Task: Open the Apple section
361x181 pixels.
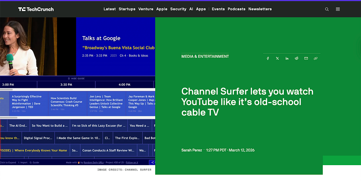Action: pos(162,9)
